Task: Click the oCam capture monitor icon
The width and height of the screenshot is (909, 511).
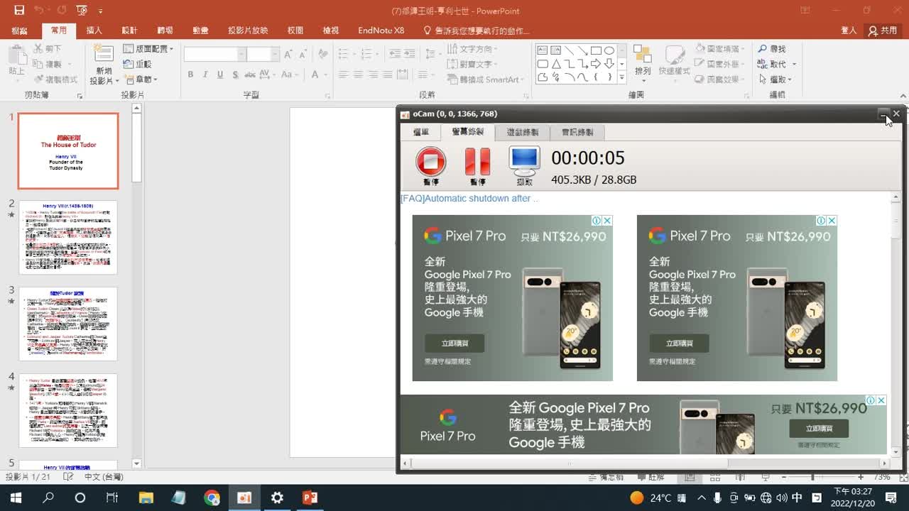Action: [x=524, y=162]
